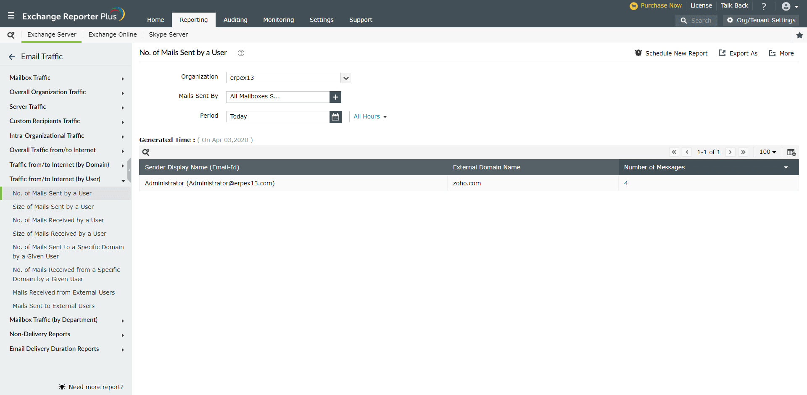Image resolution: width=807 pixels, height=395 pixels.
Task: Click the report search icon under top bar
Action: (11, 35)
